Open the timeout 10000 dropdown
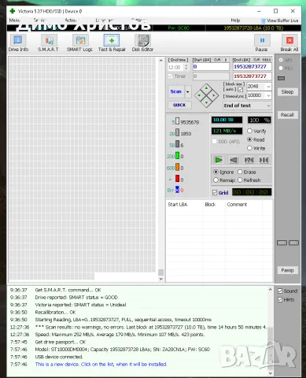The width and height of the screenshot is (306, 378). tap(268, 95)
